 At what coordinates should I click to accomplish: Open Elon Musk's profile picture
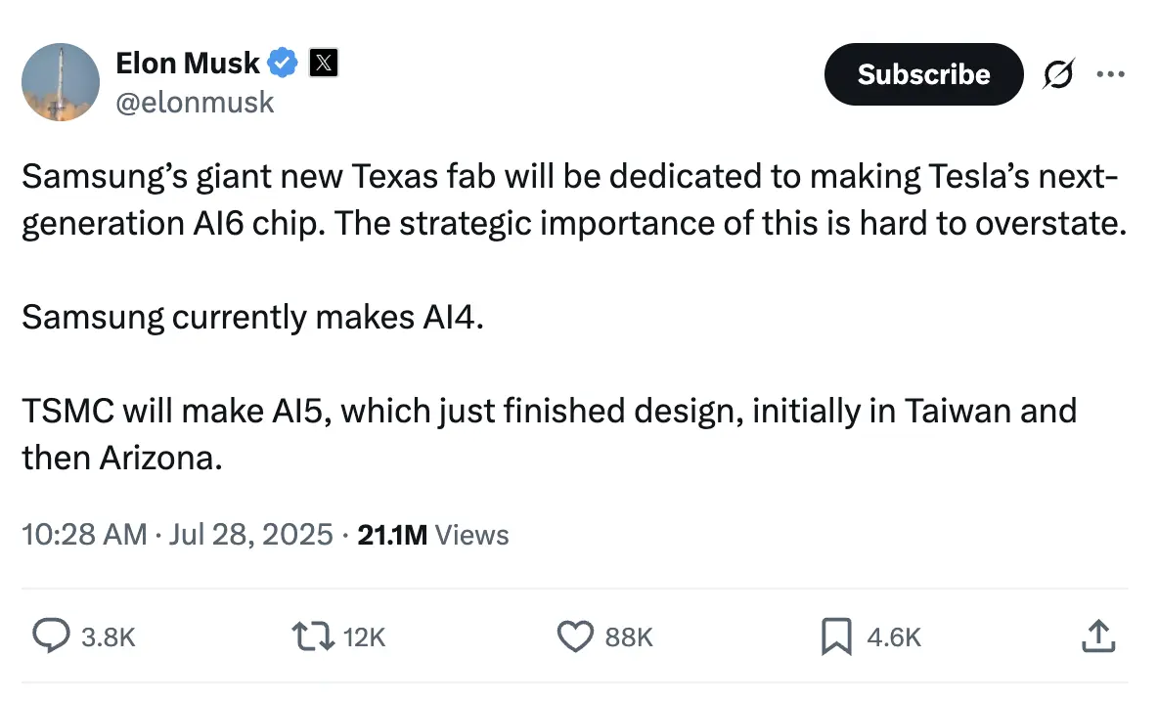click(61, 82)
